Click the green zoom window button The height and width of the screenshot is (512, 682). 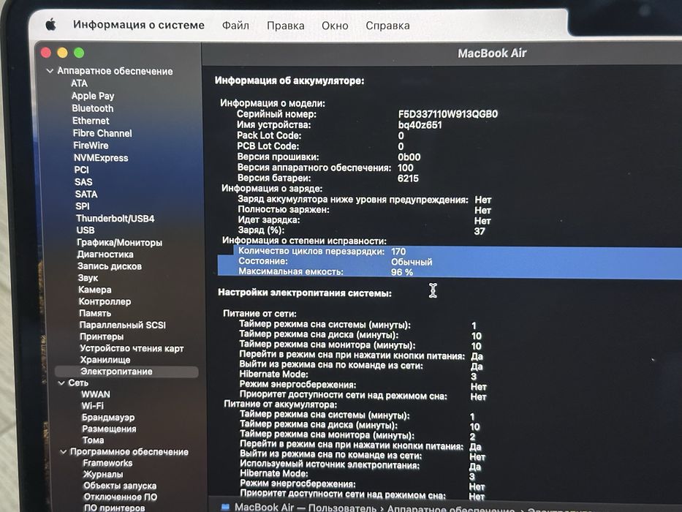79,53
